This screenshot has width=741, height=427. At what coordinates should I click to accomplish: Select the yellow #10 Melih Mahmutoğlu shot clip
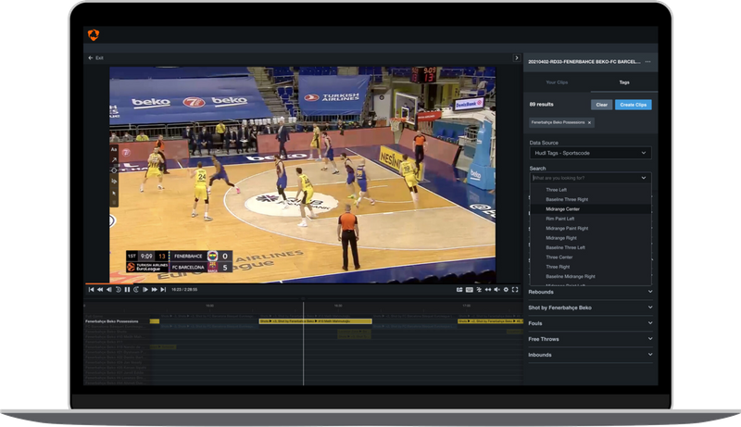coord(315,321)
